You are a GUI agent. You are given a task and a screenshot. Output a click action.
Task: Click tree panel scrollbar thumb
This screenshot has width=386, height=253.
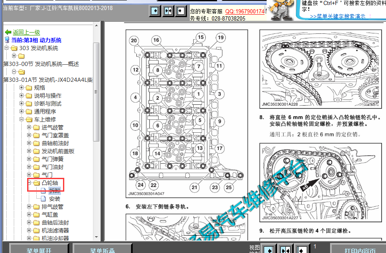coord(96,92)
